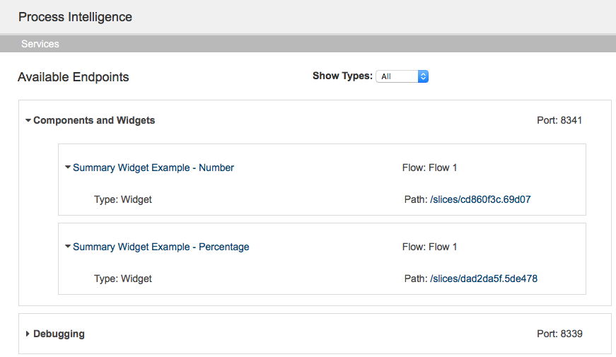This screenshot has width=616, height=357.
Task: Click the Port: 8341 label
Action: [x=559, y=120]
